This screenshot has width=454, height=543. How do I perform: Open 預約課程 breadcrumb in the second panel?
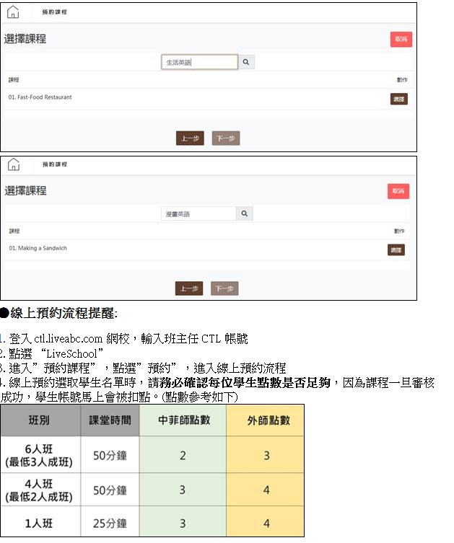point(55,164)
